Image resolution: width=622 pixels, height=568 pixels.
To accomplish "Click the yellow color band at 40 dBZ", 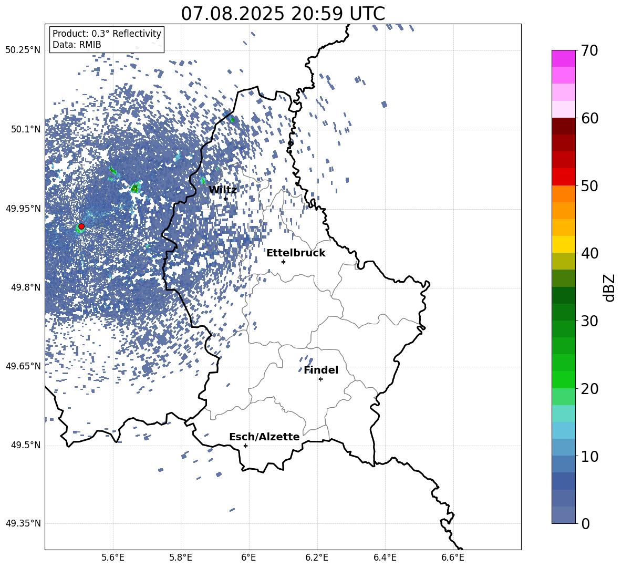I will coord(564,244).
